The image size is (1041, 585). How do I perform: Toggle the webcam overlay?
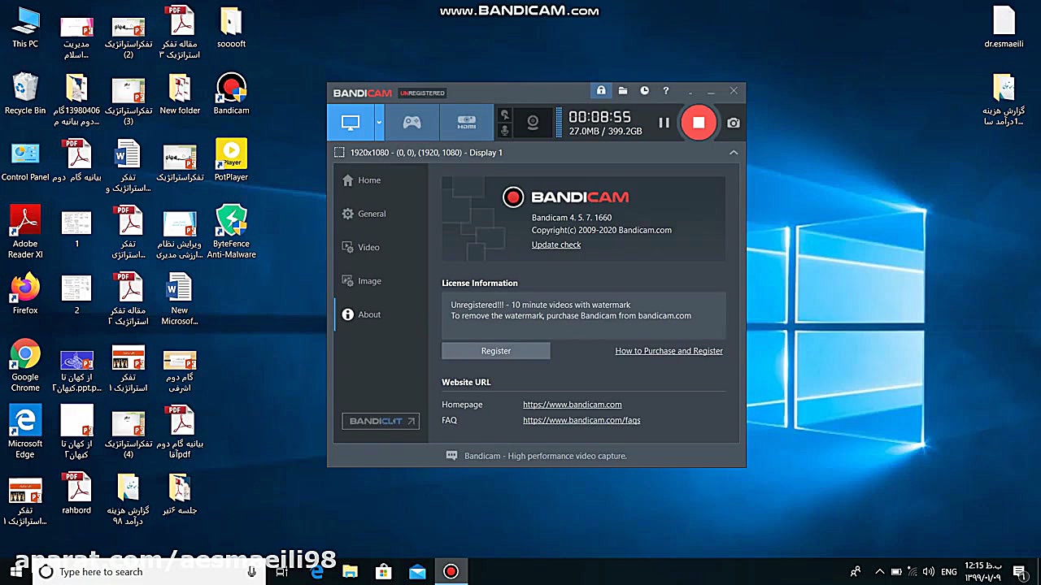point(533,123)
